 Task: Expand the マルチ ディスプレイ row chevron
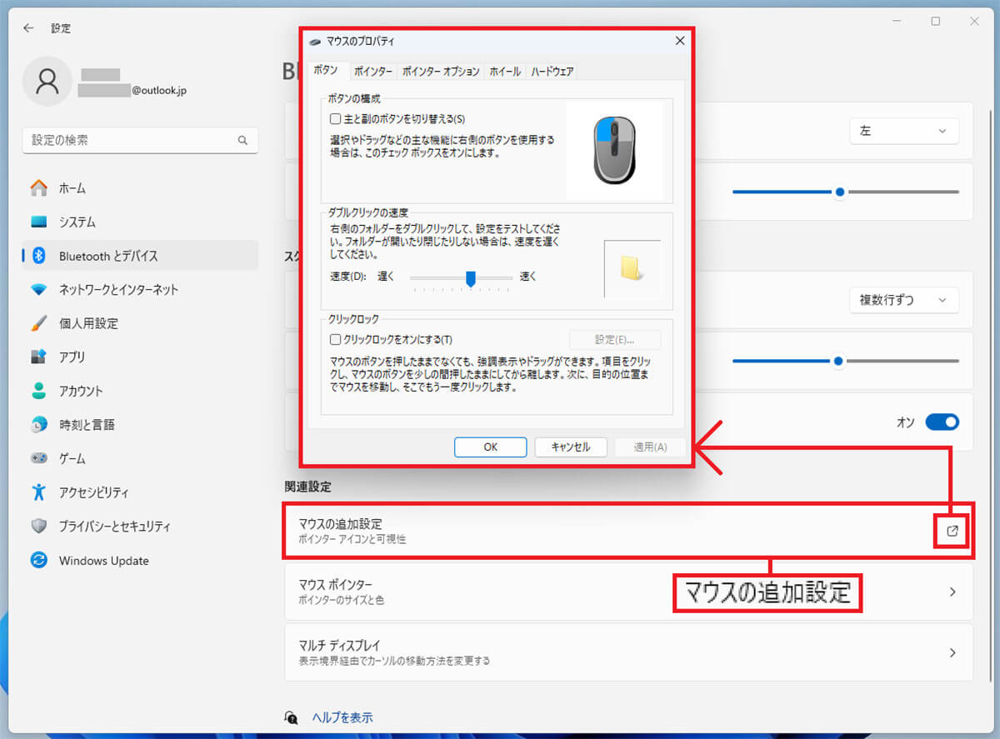click(x=952, y=652)
